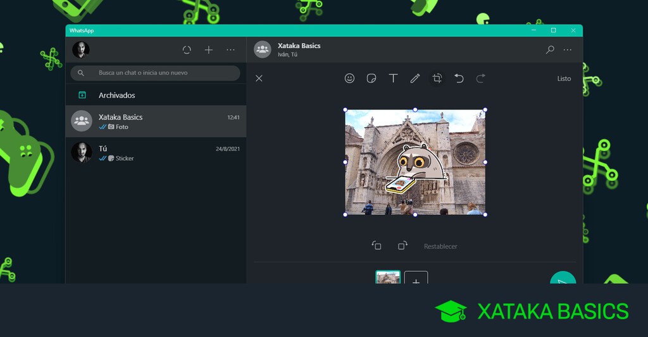Viewport: 648px width, 337px height.
Task: Redo the last edit
Action: click(481, 78)
